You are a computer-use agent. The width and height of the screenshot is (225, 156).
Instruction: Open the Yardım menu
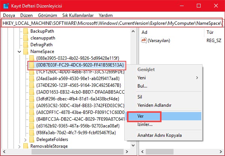[x=106, y=15]
